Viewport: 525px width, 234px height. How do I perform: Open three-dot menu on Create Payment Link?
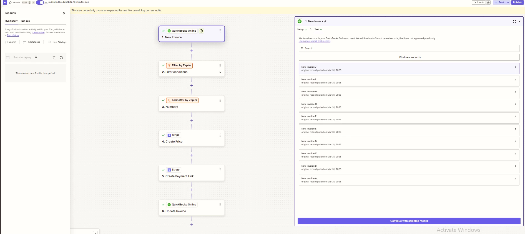[x=220, y=170]
